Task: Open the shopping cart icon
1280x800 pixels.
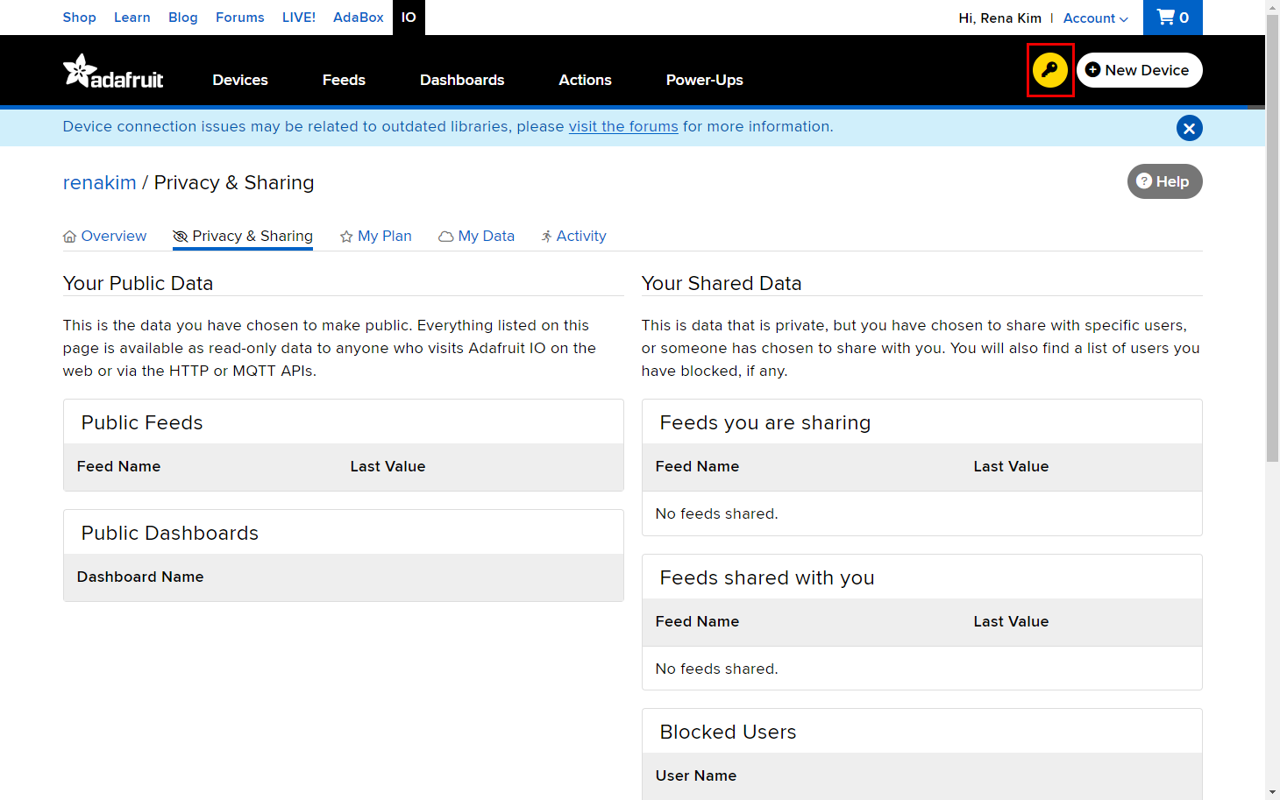Action: tap(1173, 18)
